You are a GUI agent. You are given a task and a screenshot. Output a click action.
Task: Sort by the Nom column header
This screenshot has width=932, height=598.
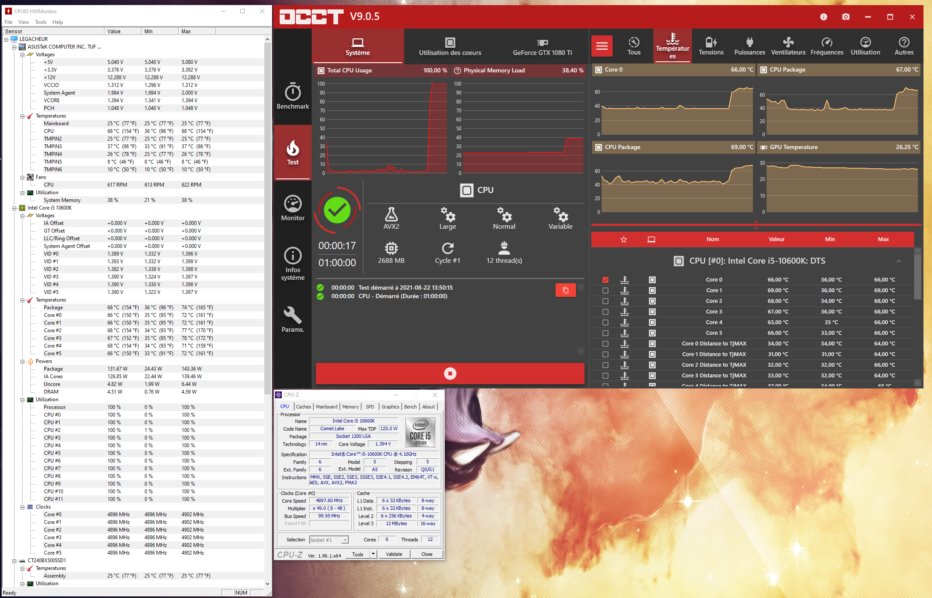(712, 239)
